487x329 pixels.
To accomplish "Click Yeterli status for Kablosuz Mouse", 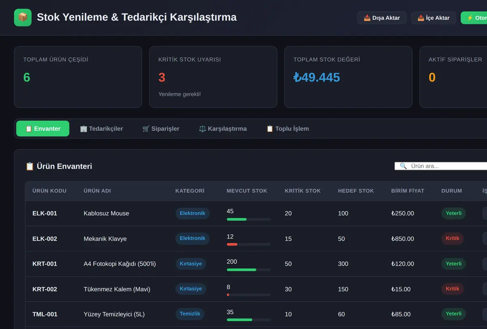I will pyautogui.click(x=454, y=213).
